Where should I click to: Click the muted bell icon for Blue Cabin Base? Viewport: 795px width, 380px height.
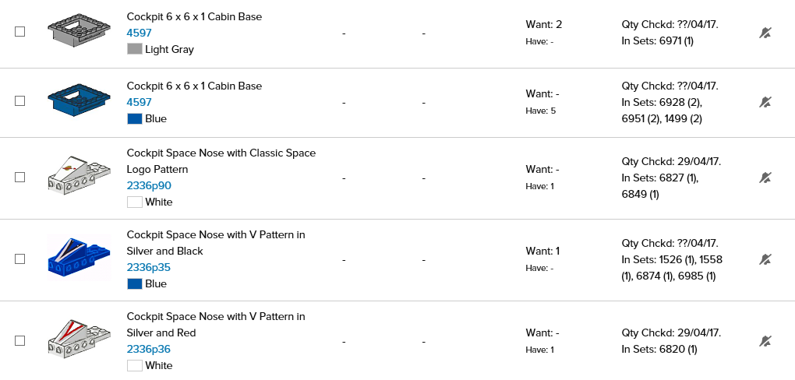pyautogui.click(x=765, y=102)
